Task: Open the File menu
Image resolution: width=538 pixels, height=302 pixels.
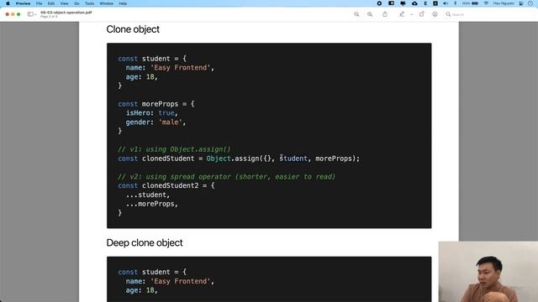Action: click(x=40, y=3)
